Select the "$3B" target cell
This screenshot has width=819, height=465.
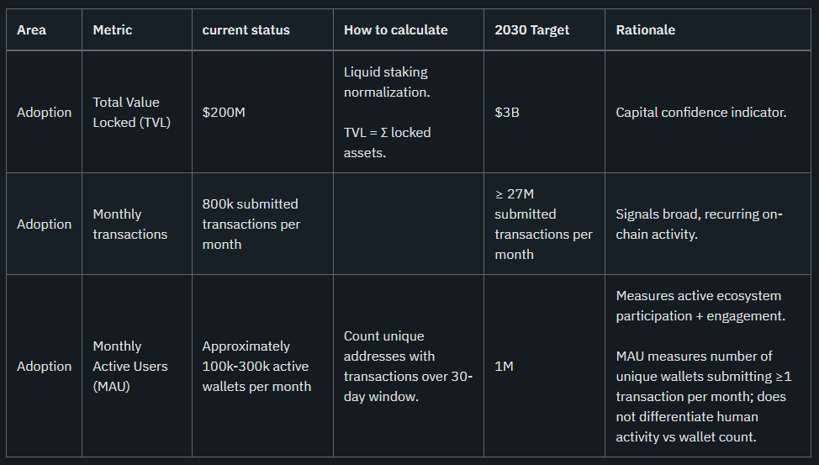click(x=507, y=112)
